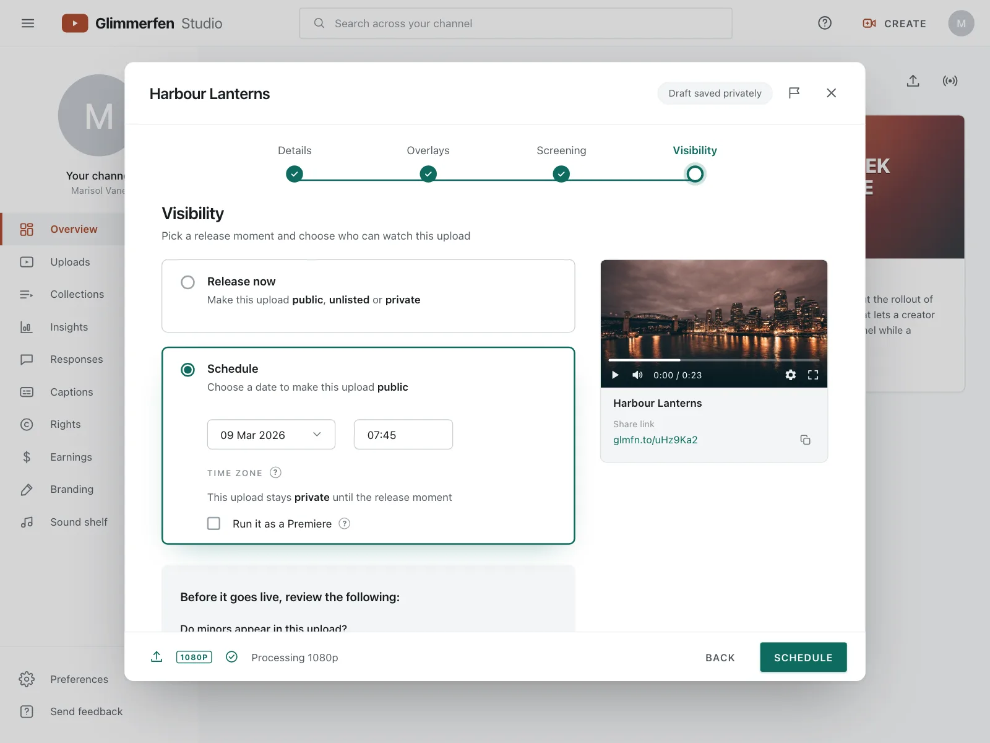990x743 pixels.
Task: Click the Draft saved privately badge
Action: (x=715, y=93)
